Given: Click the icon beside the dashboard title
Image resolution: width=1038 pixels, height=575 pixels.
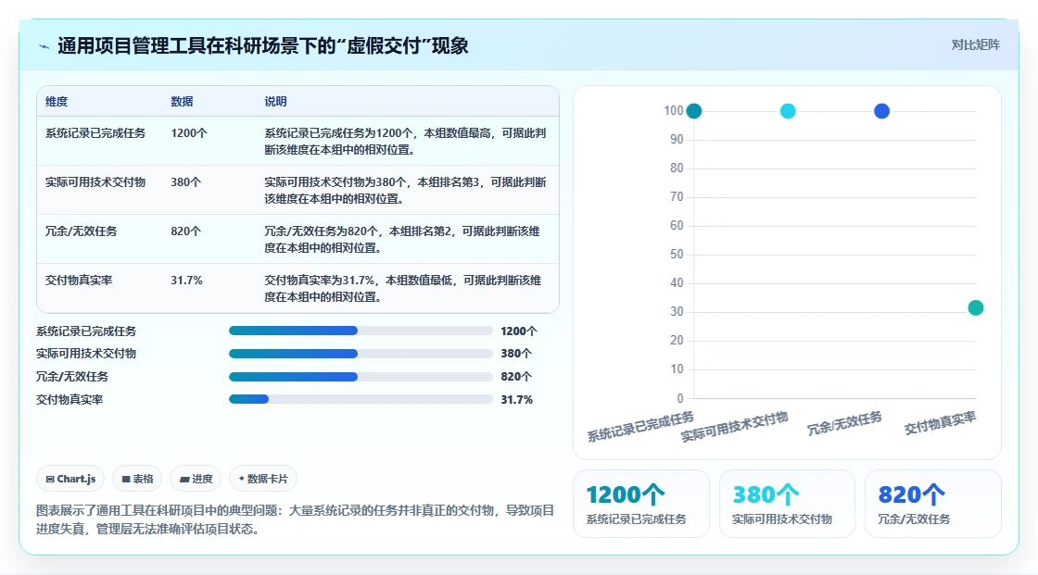Looking at the screenshot, I should tap(44, 46).
